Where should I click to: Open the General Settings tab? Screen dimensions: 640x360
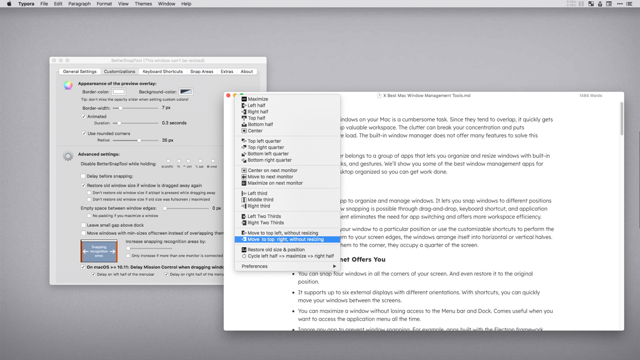click(x=79, y=71)
